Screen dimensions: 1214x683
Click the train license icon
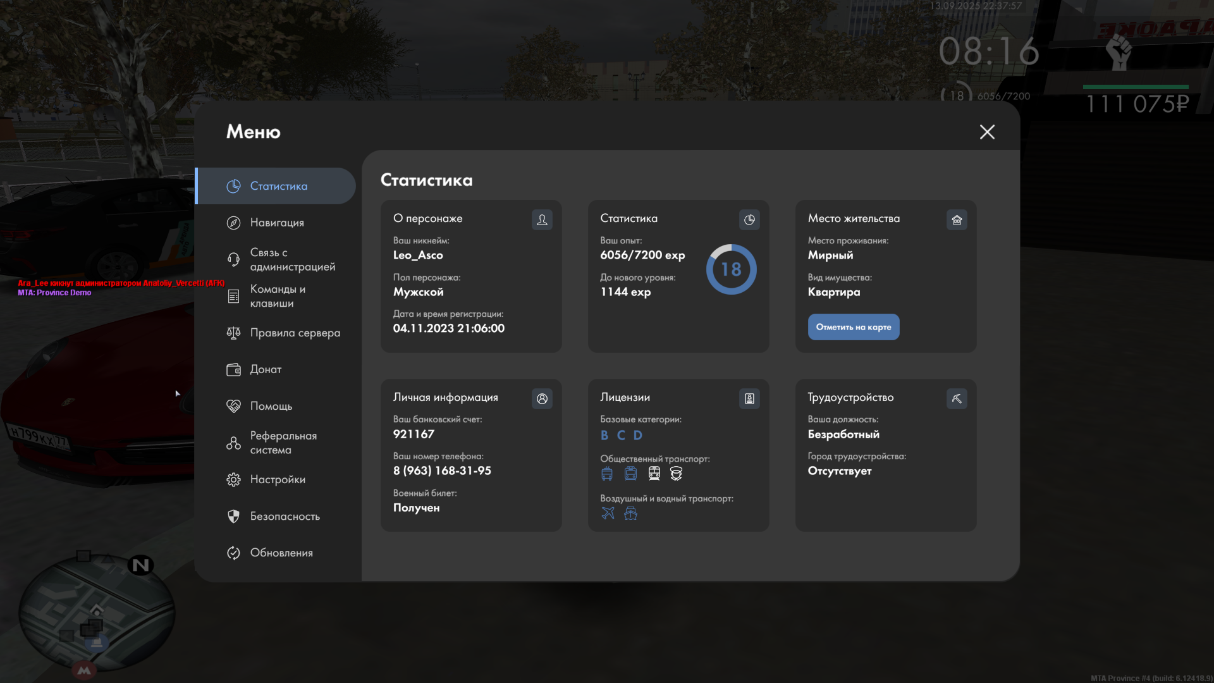654,473
